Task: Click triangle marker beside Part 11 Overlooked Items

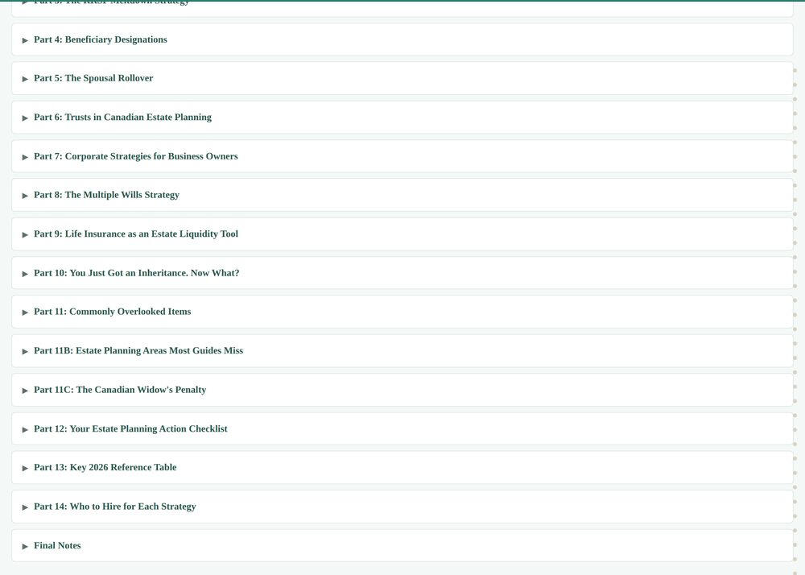Action: (25, 312)
